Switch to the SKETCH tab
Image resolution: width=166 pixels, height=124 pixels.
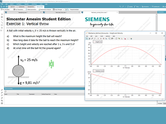pyautogui.click(x=12, y=7)
